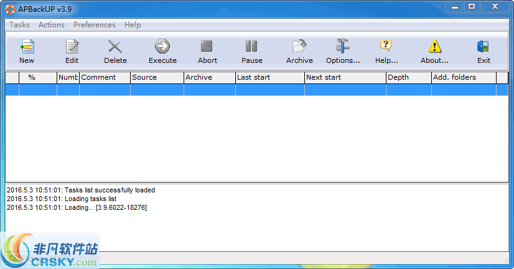Sort by the Archive column header
This screenshot has height=269, width=514.
coord(210,77)
